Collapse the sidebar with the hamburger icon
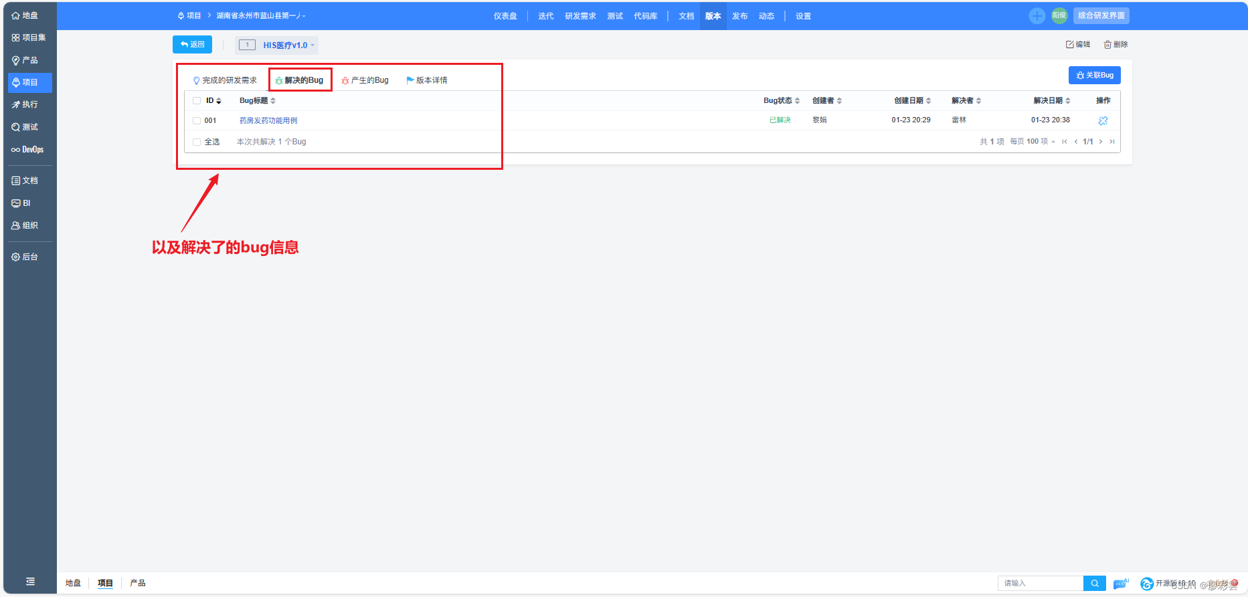The image size is (1248, 597). (30, 582)
